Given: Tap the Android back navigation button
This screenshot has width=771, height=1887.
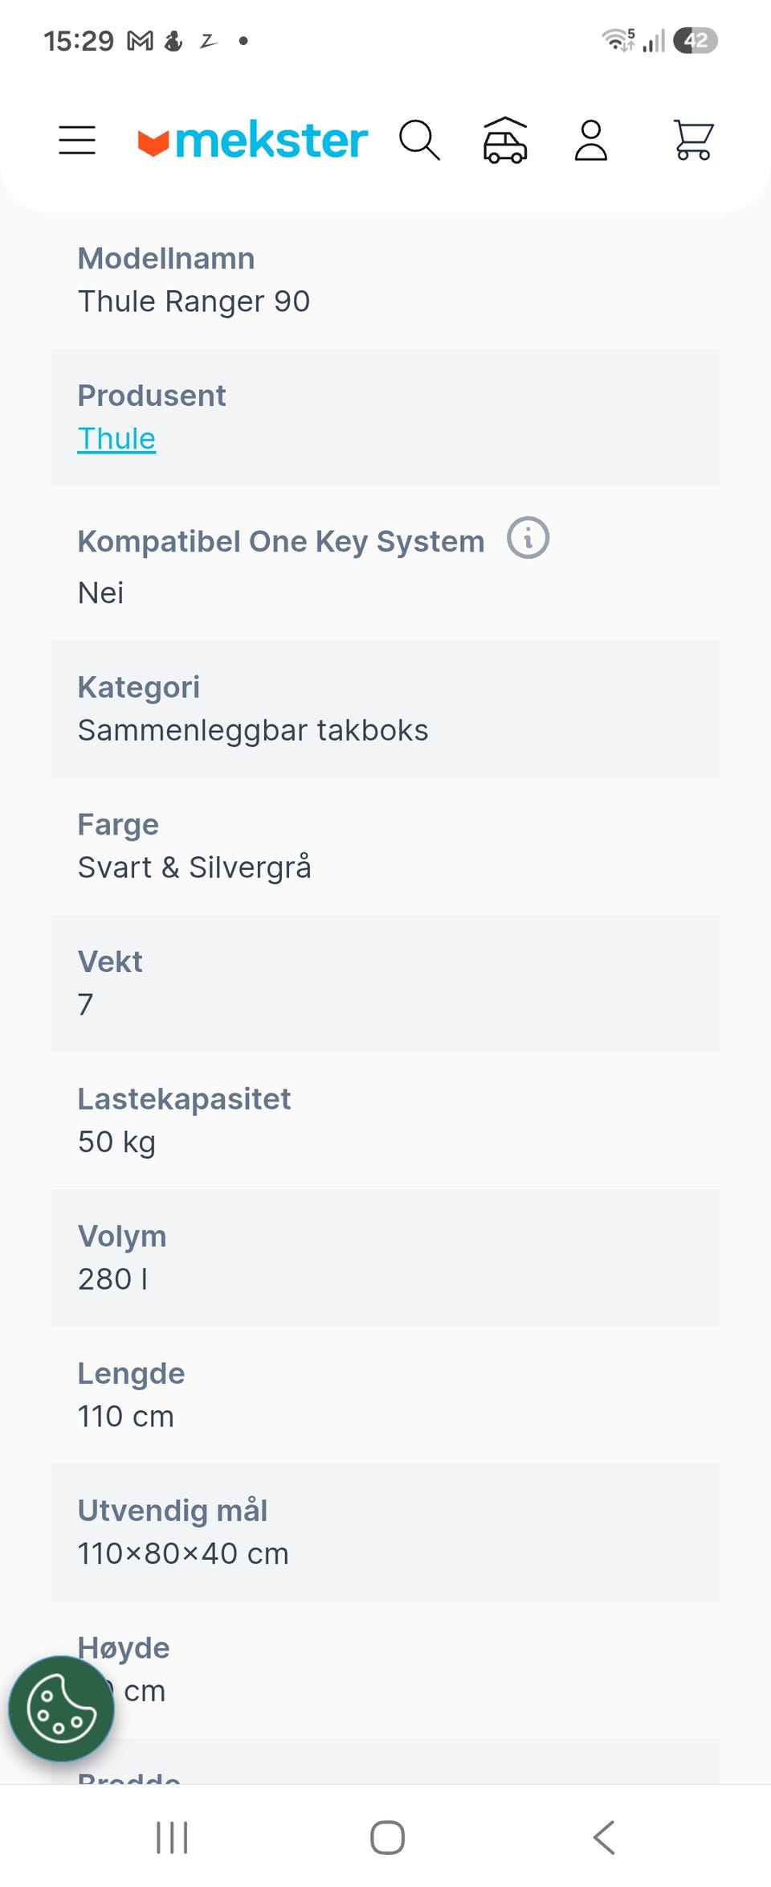Looking at the screenshot, I should (x=604, y=1838).
